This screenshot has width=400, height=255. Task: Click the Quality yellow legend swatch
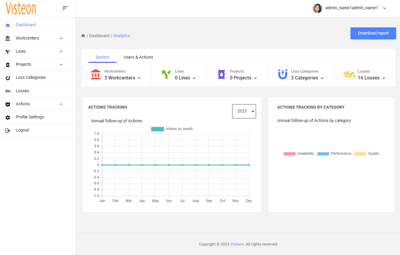tap(360, 154)
